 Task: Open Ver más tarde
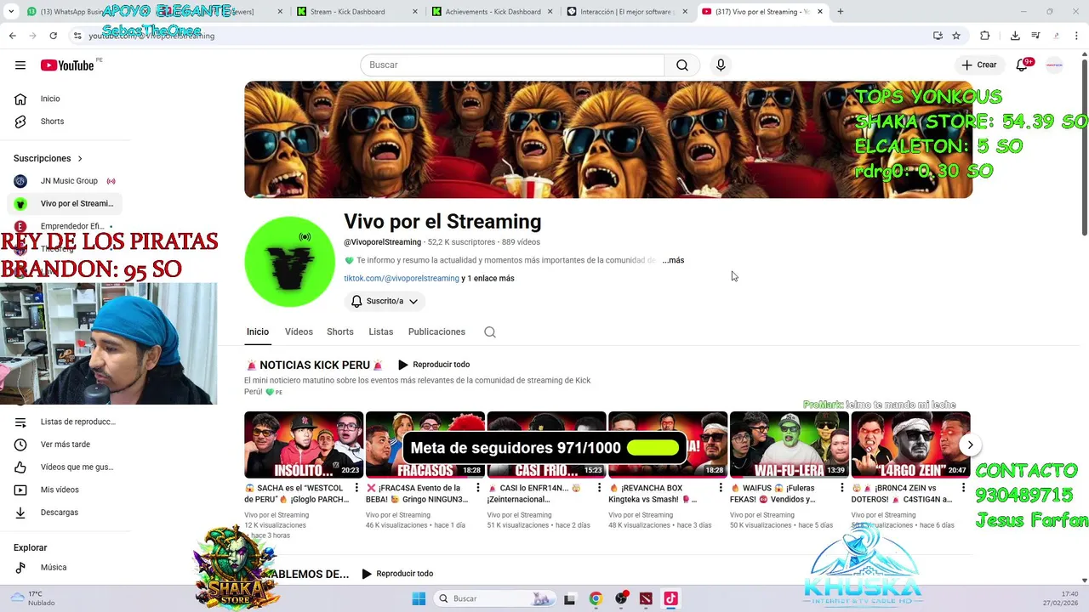coord(66,445)
